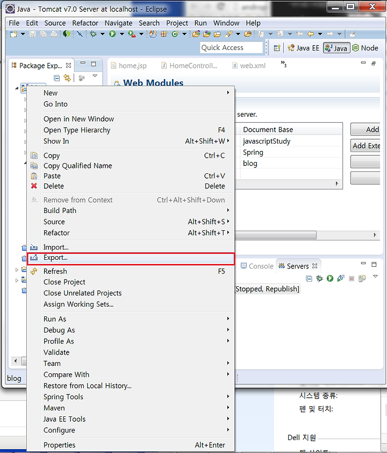Click the Save toolbar icon
This screenshot has width=387, height=453.
[x=33, y=34]
